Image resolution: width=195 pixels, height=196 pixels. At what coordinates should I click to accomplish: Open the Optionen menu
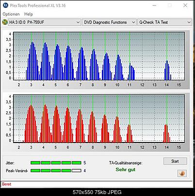click(x=11, y=14)
